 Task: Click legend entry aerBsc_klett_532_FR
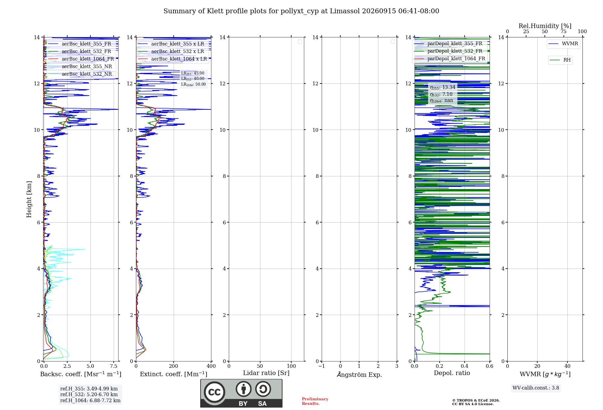tap(80, 52)
